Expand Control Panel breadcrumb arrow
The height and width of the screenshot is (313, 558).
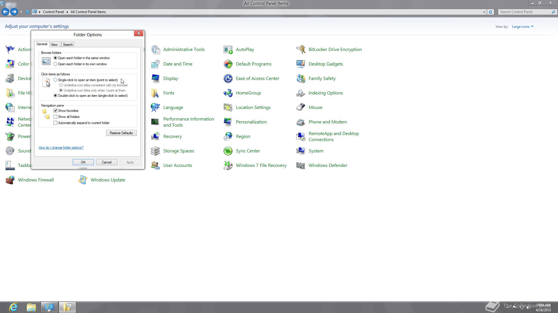[x=67, y=12]
